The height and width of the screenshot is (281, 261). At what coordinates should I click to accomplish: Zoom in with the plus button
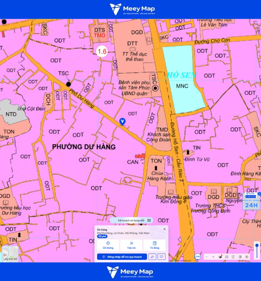[x=213, y=257]
